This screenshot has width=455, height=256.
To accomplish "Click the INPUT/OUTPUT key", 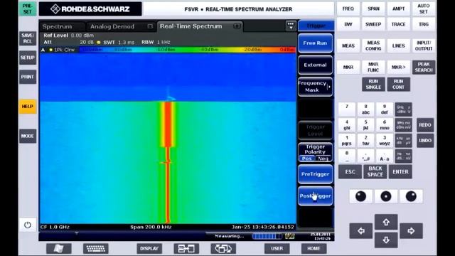I will click(x=424, y=46).
